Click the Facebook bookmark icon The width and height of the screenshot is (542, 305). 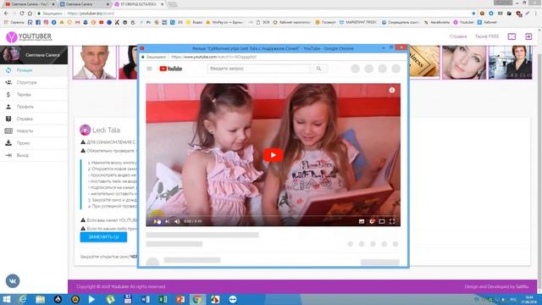38,22
